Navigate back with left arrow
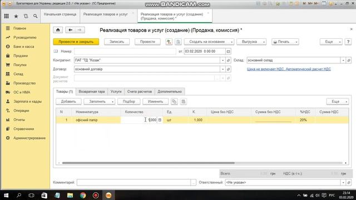Viewport: 356px width, 200px height. click(x=71, y=30)
